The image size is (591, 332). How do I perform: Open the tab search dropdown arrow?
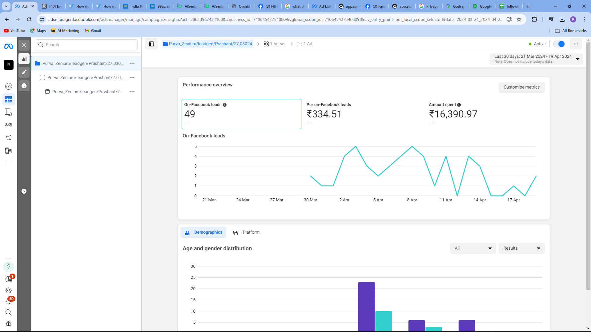[x=6, y=6]
